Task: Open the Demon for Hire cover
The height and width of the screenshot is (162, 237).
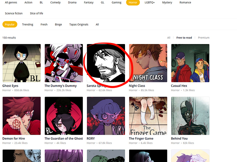Action: tap(21, 116)
